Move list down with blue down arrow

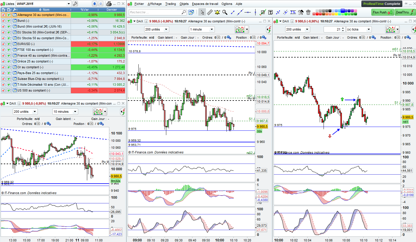[x=94, y=4]
